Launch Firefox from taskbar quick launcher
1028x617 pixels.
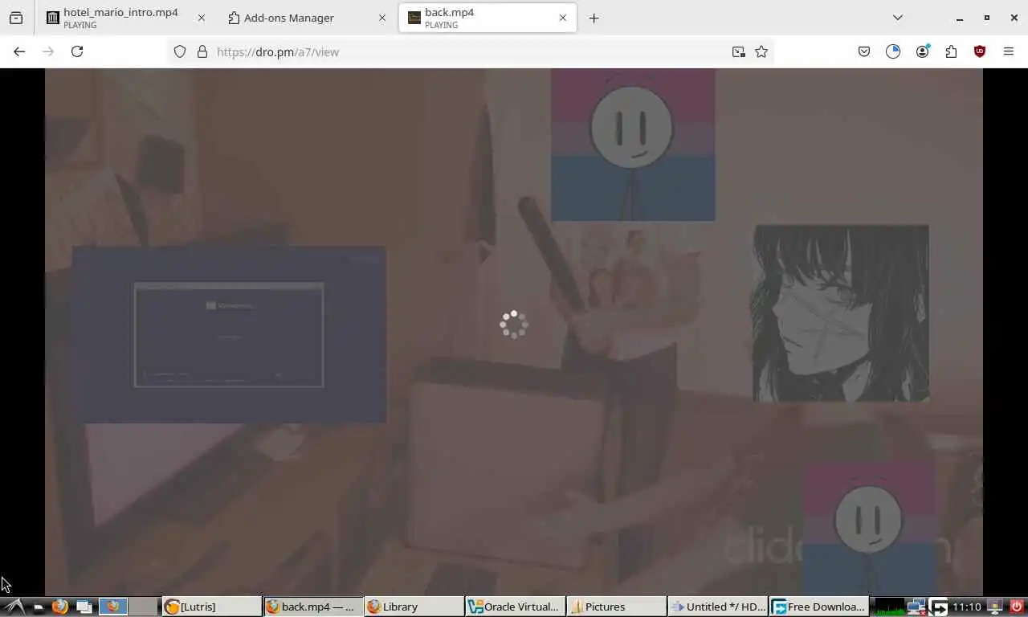pos(60,607)
